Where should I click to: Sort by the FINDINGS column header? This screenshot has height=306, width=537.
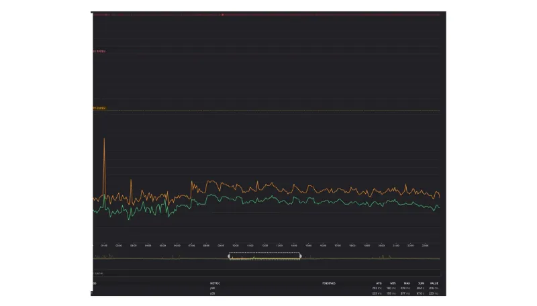[x=328, y=283]
